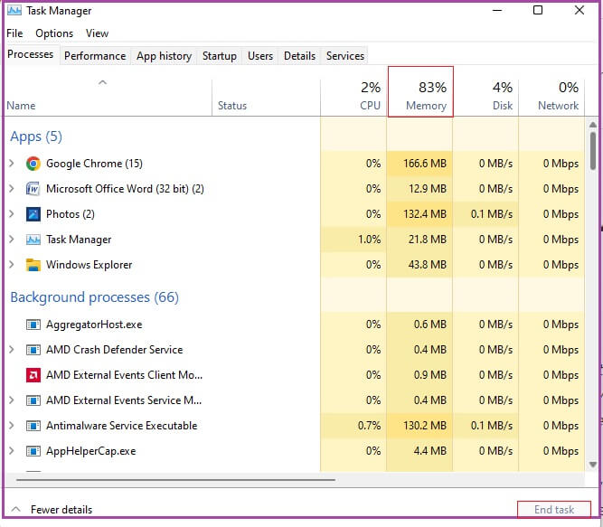Click the Windows Explorer folder icon

point(33,265)
